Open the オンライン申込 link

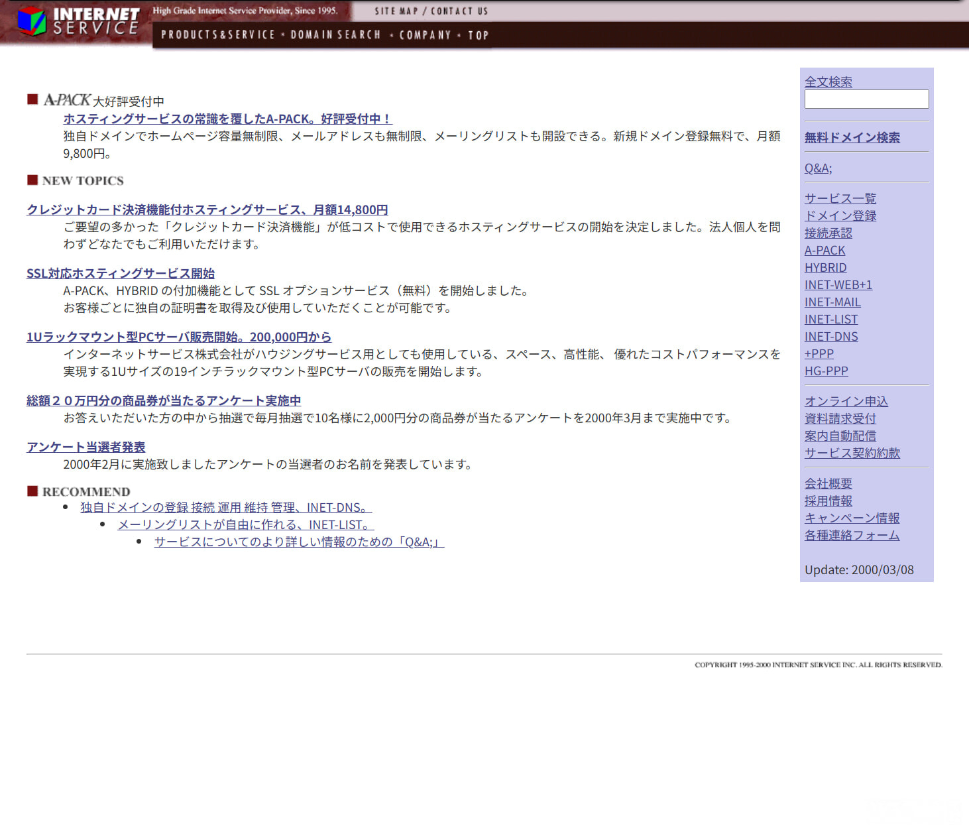pyautogui.click(x=846, y=401)
